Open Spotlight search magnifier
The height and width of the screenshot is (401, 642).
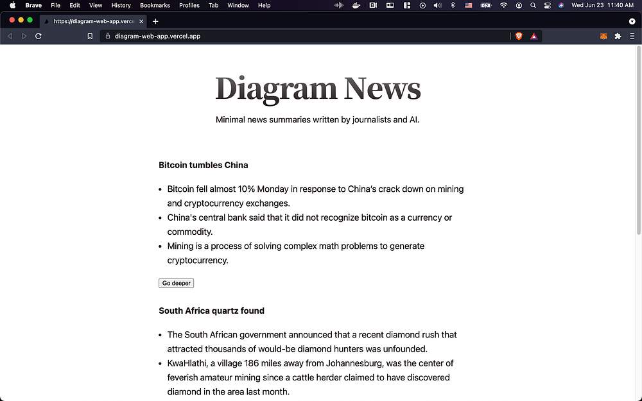[x=533, y=5]
